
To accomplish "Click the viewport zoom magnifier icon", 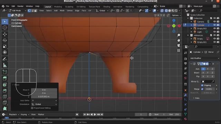I will [x=179, y=35].
